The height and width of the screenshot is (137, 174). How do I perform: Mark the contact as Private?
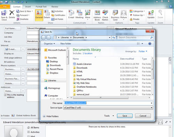tap(135, 19)
